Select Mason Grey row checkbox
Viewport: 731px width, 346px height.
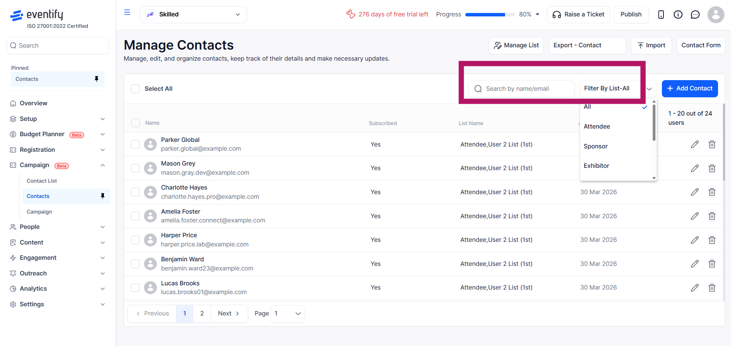point(136,168)
